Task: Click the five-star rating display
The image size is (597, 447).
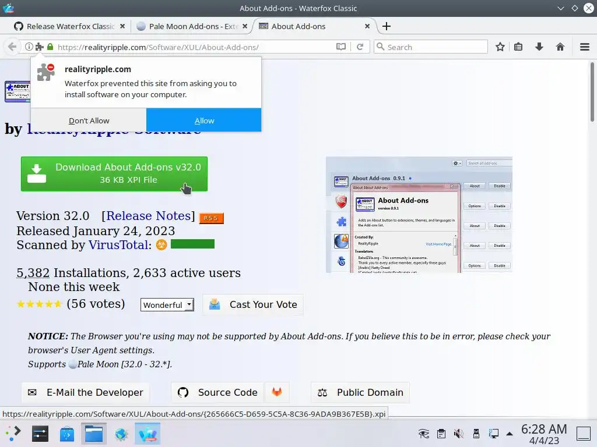Action: (39, 304)
